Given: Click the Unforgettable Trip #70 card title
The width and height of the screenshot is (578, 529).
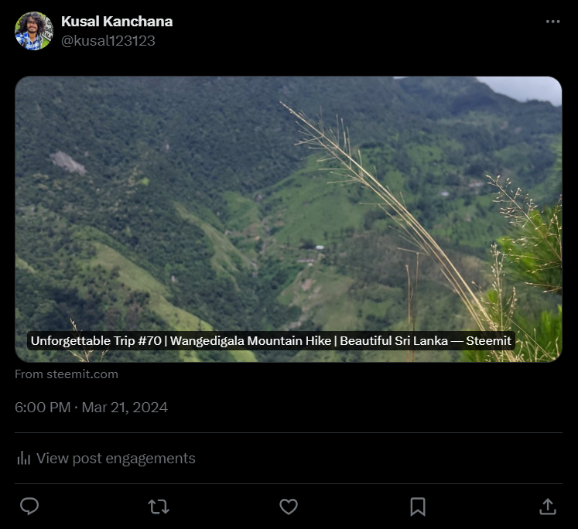Looking at the screenshot, I should click(x=271, y=341).
